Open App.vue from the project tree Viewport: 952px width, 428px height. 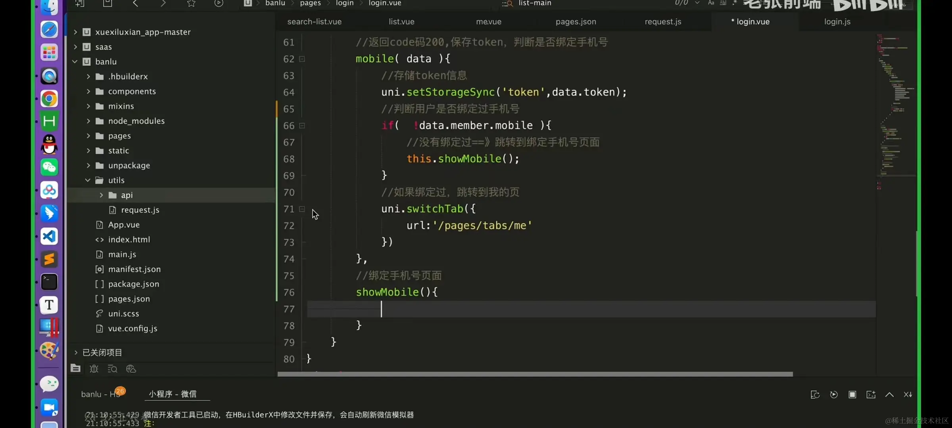pyautogui.click(x=124, y=225)
